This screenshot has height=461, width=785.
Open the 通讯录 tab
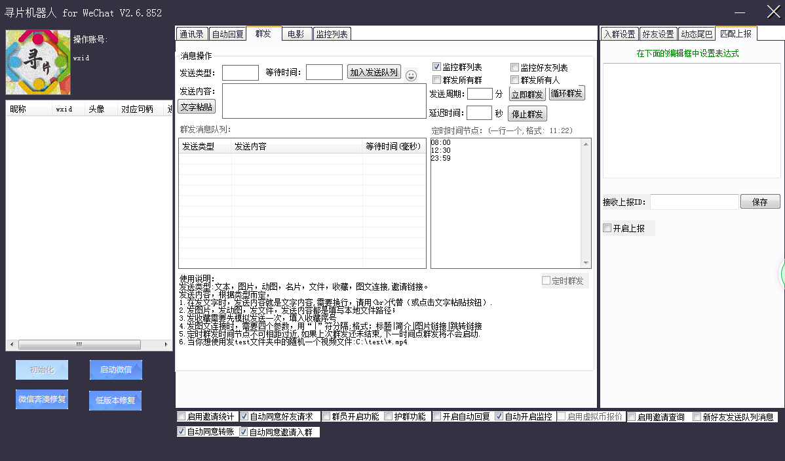pos(192,34)
